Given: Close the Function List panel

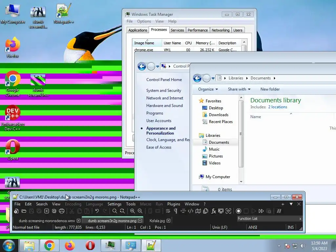Looking at the screenshot, I should (x=300, y=219).
